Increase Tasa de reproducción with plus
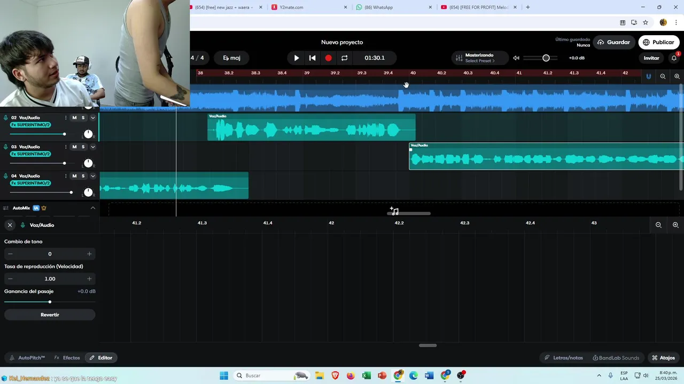 point(89,278)
